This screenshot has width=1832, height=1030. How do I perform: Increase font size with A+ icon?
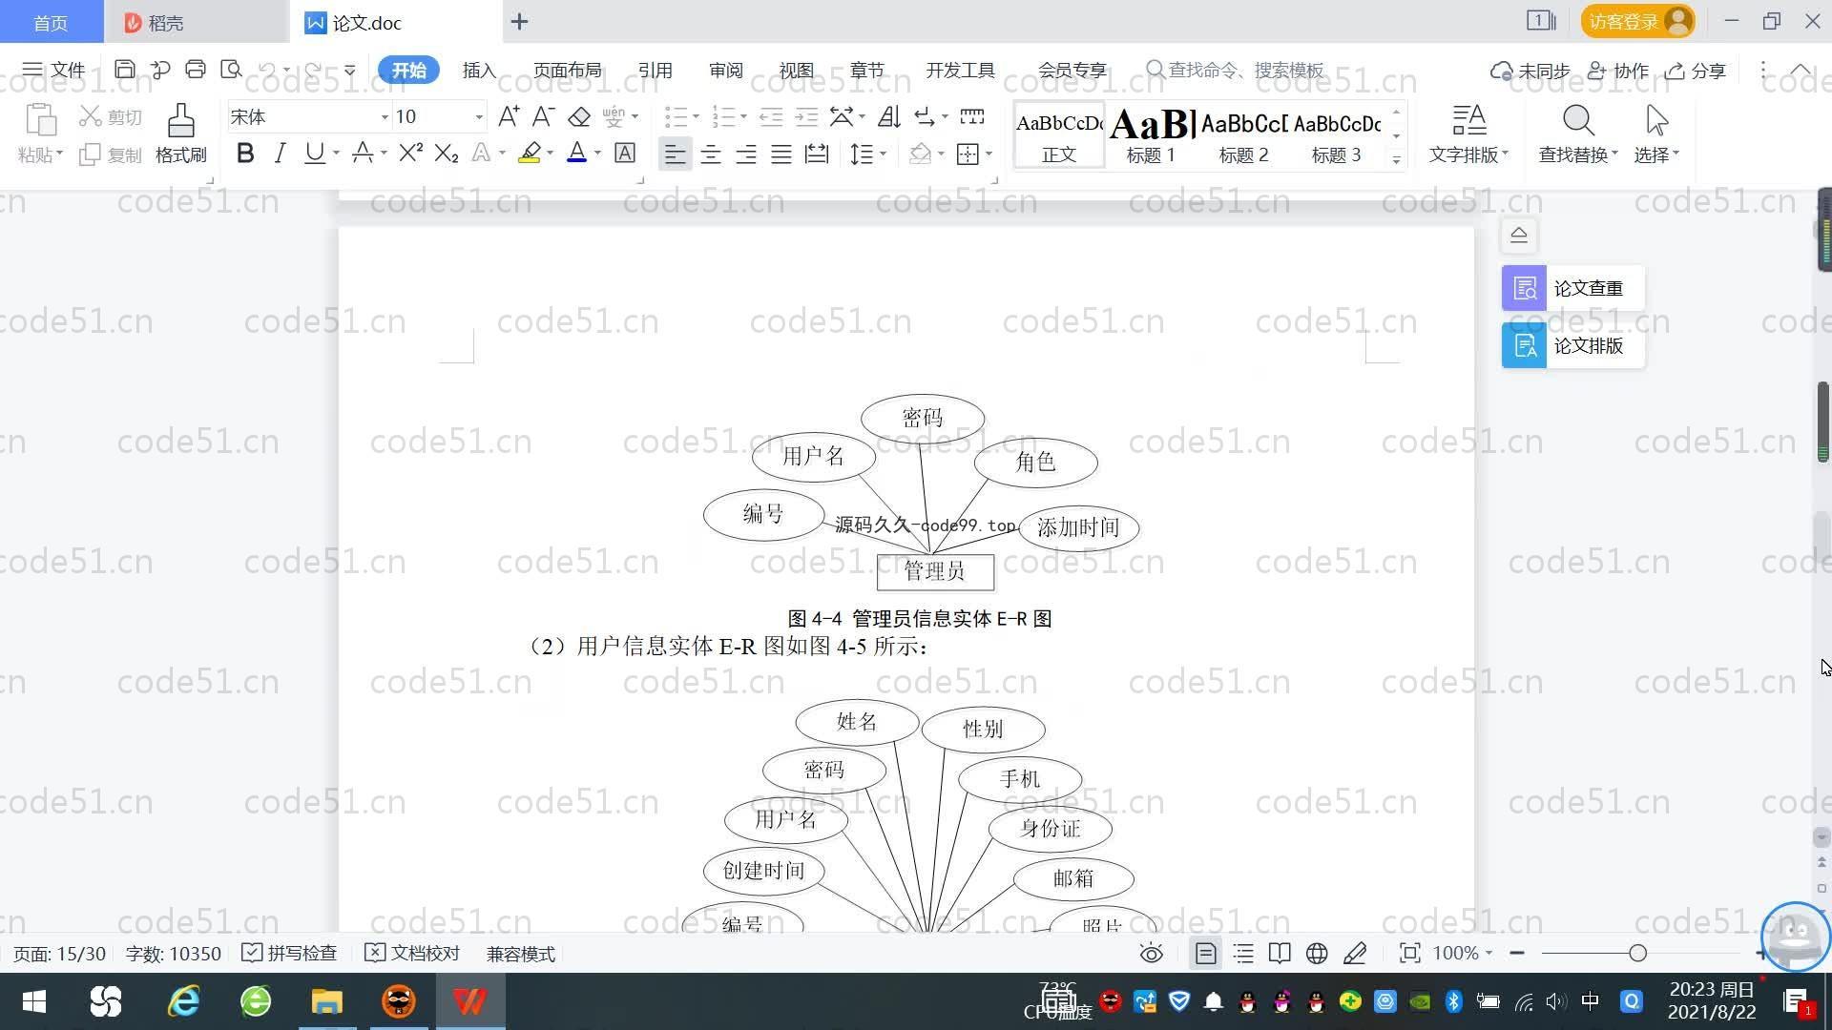coord(509,116)
